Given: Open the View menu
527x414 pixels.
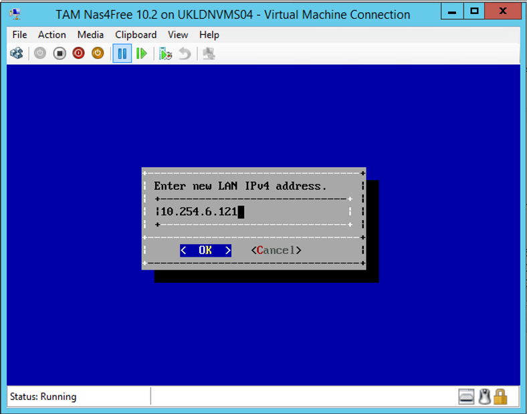Looking at the screenshot, I should (x=178, y=35).
